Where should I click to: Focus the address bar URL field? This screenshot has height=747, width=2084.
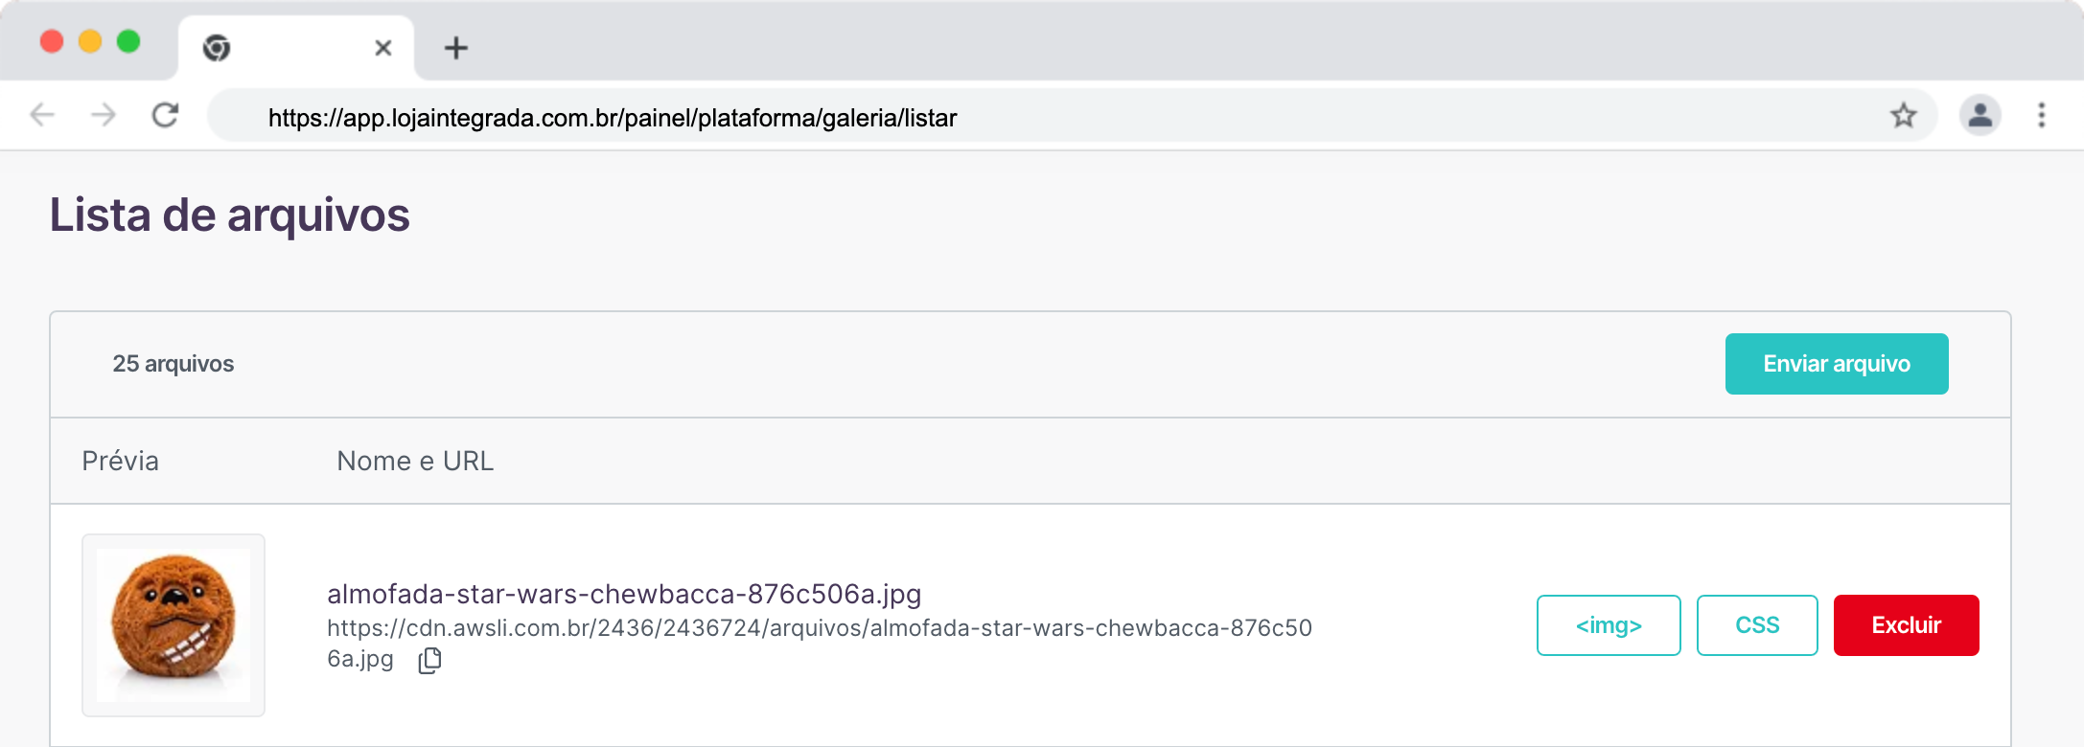[959, 117]
